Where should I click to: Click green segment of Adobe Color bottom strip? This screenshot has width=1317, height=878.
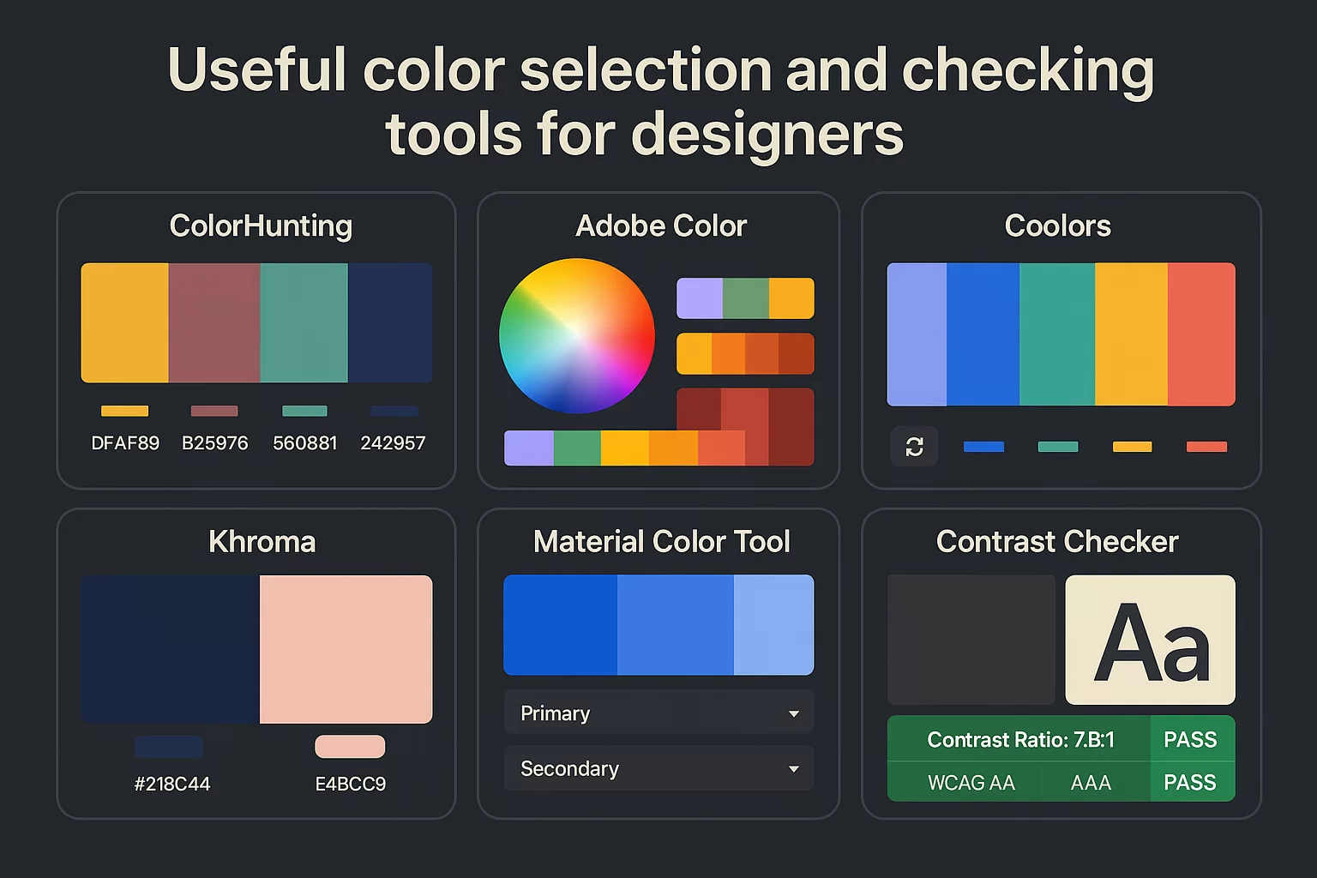coord(577,448)
